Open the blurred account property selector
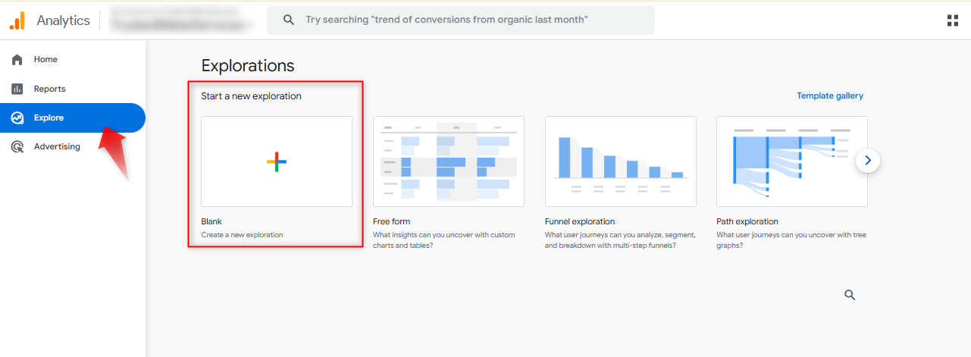Screen dimensions: 971x357 click(x=181, y=20)
